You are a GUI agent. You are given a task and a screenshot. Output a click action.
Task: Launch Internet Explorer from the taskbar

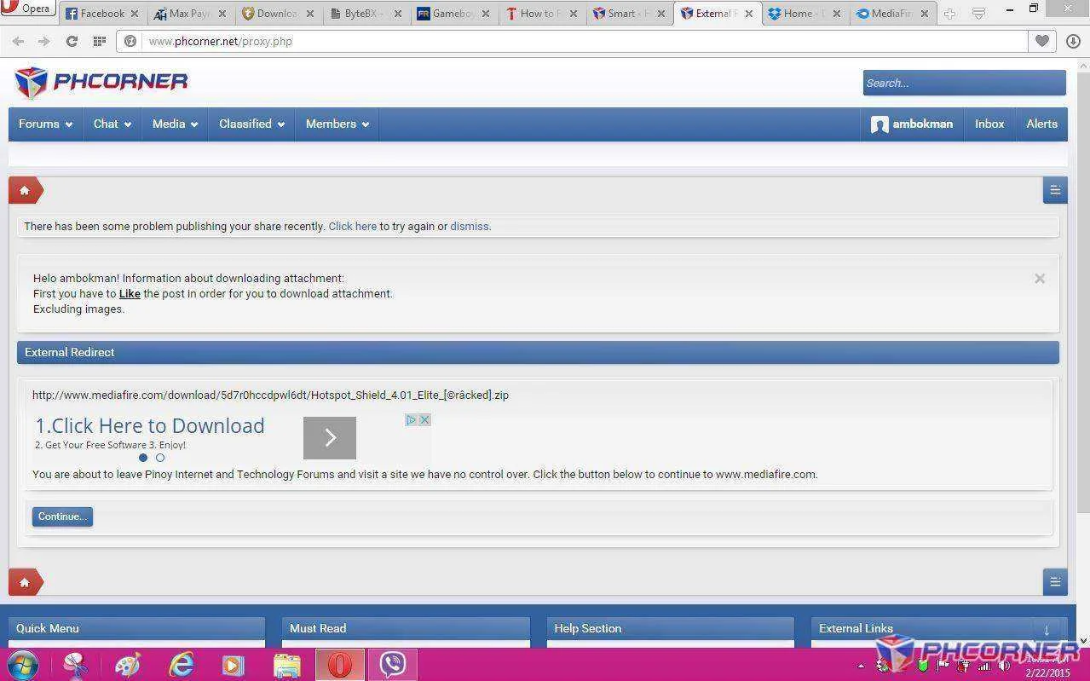[x=181, y=665]
